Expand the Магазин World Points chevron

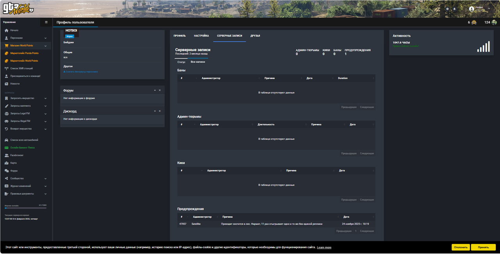click(46, 46)
